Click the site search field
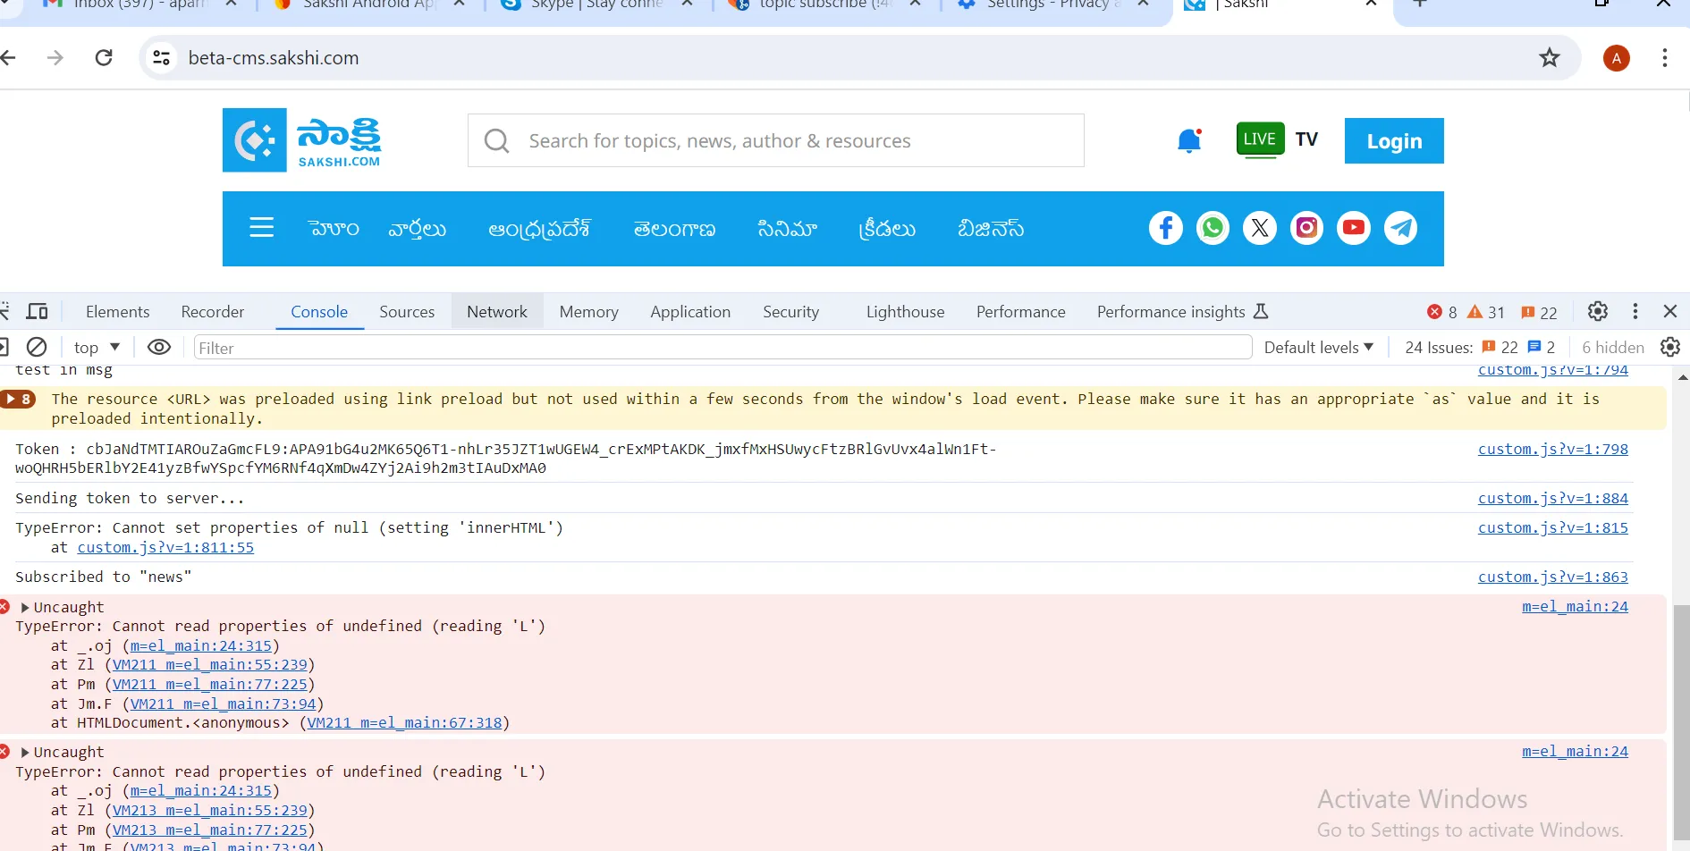1690x851 pixels. (x=776, y=140)
